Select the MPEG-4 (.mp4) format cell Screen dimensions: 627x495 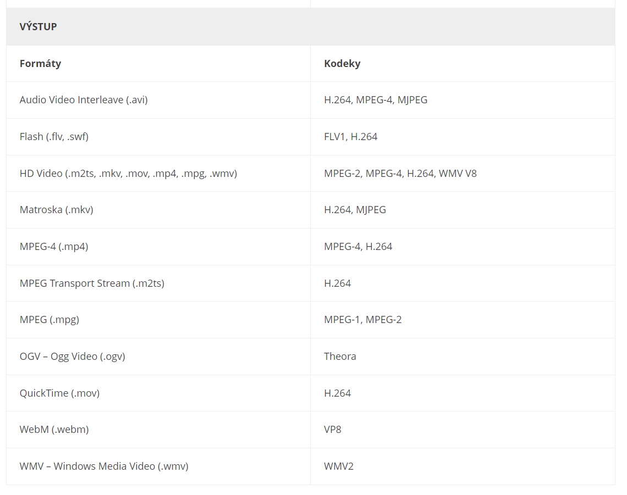(158, 247)
